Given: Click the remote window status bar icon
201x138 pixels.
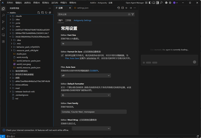Looking at the screenshot, I should point(3,136).
